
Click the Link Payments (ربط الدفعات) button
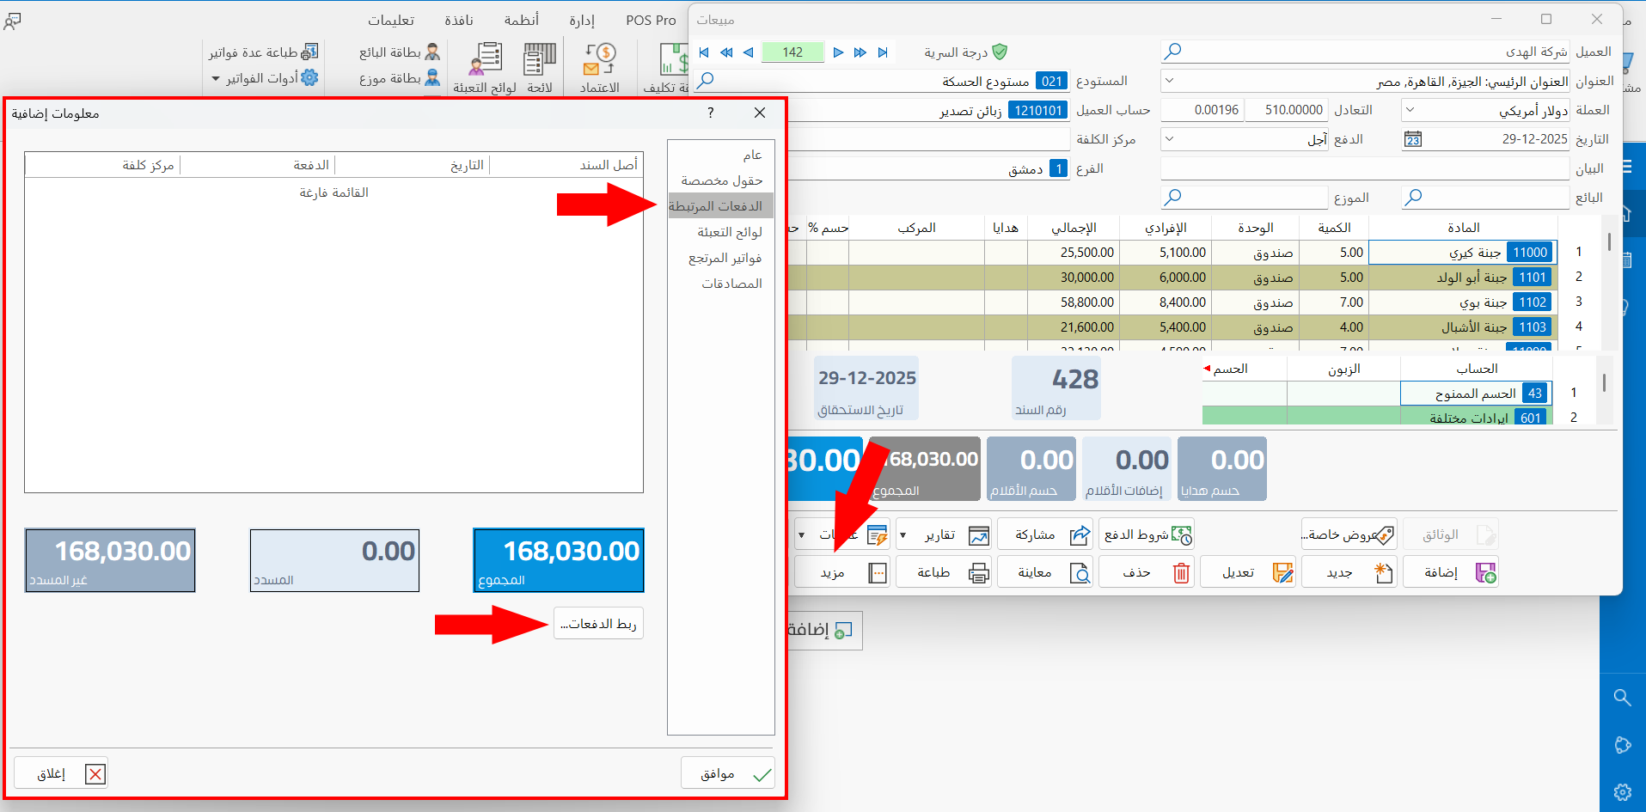coord(598,624)
